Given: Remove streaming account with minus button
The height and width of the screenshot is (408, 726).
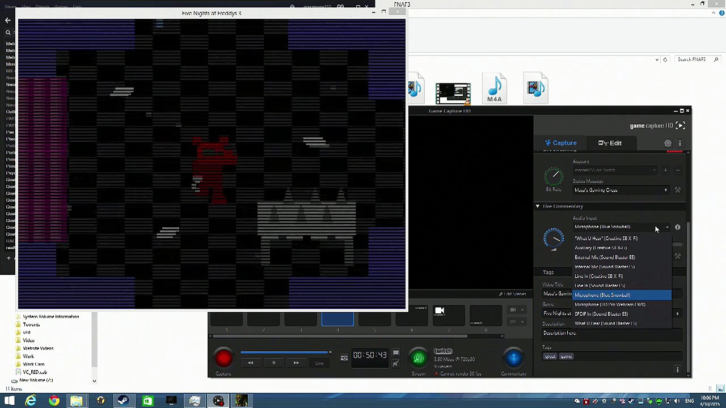Looking at the screenshot, I should tap(677, 170).
